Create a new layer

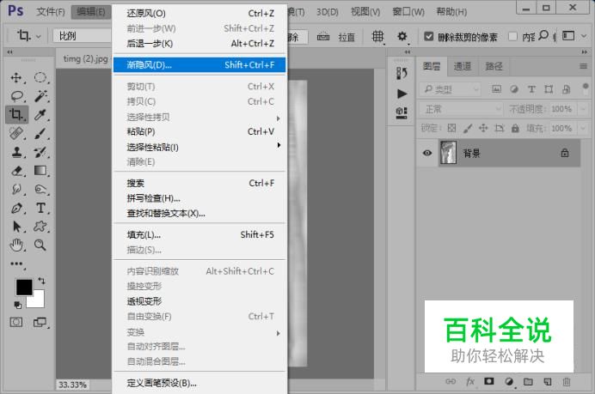[x=547, y=381]
